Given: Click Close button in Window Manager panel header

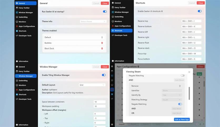Looking at the screenshot, I should (x=105, y=67).
